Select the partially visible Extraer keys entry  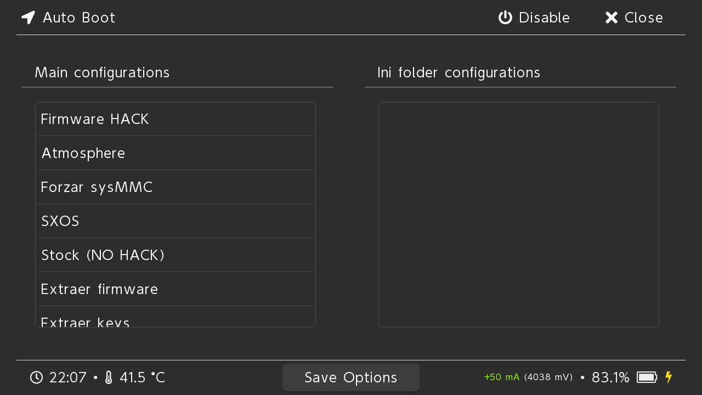click(175, 317)
